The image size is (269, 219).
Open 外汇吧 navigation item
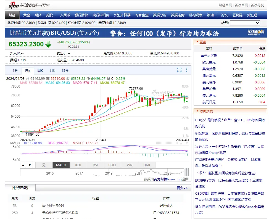pyautogui.click(x=252, y=15)
